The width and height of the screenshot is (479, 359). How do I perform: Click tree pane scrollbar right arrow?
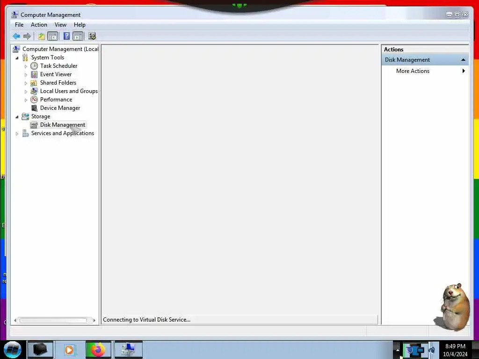click(94, 320)
